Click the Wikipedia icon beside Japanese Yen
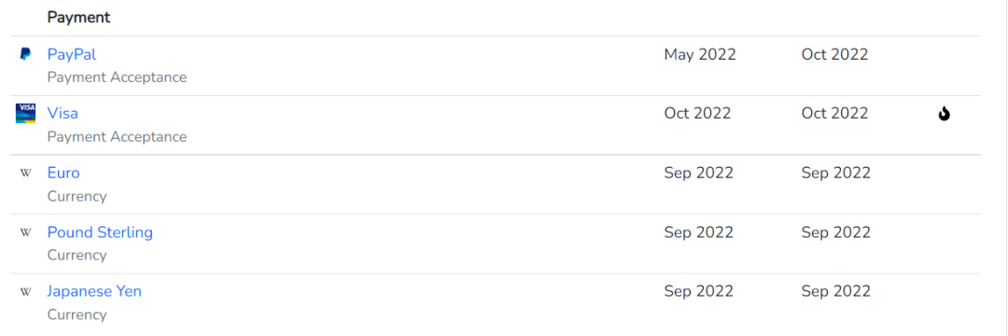The image size is (1008, 336). pos(26,292)
